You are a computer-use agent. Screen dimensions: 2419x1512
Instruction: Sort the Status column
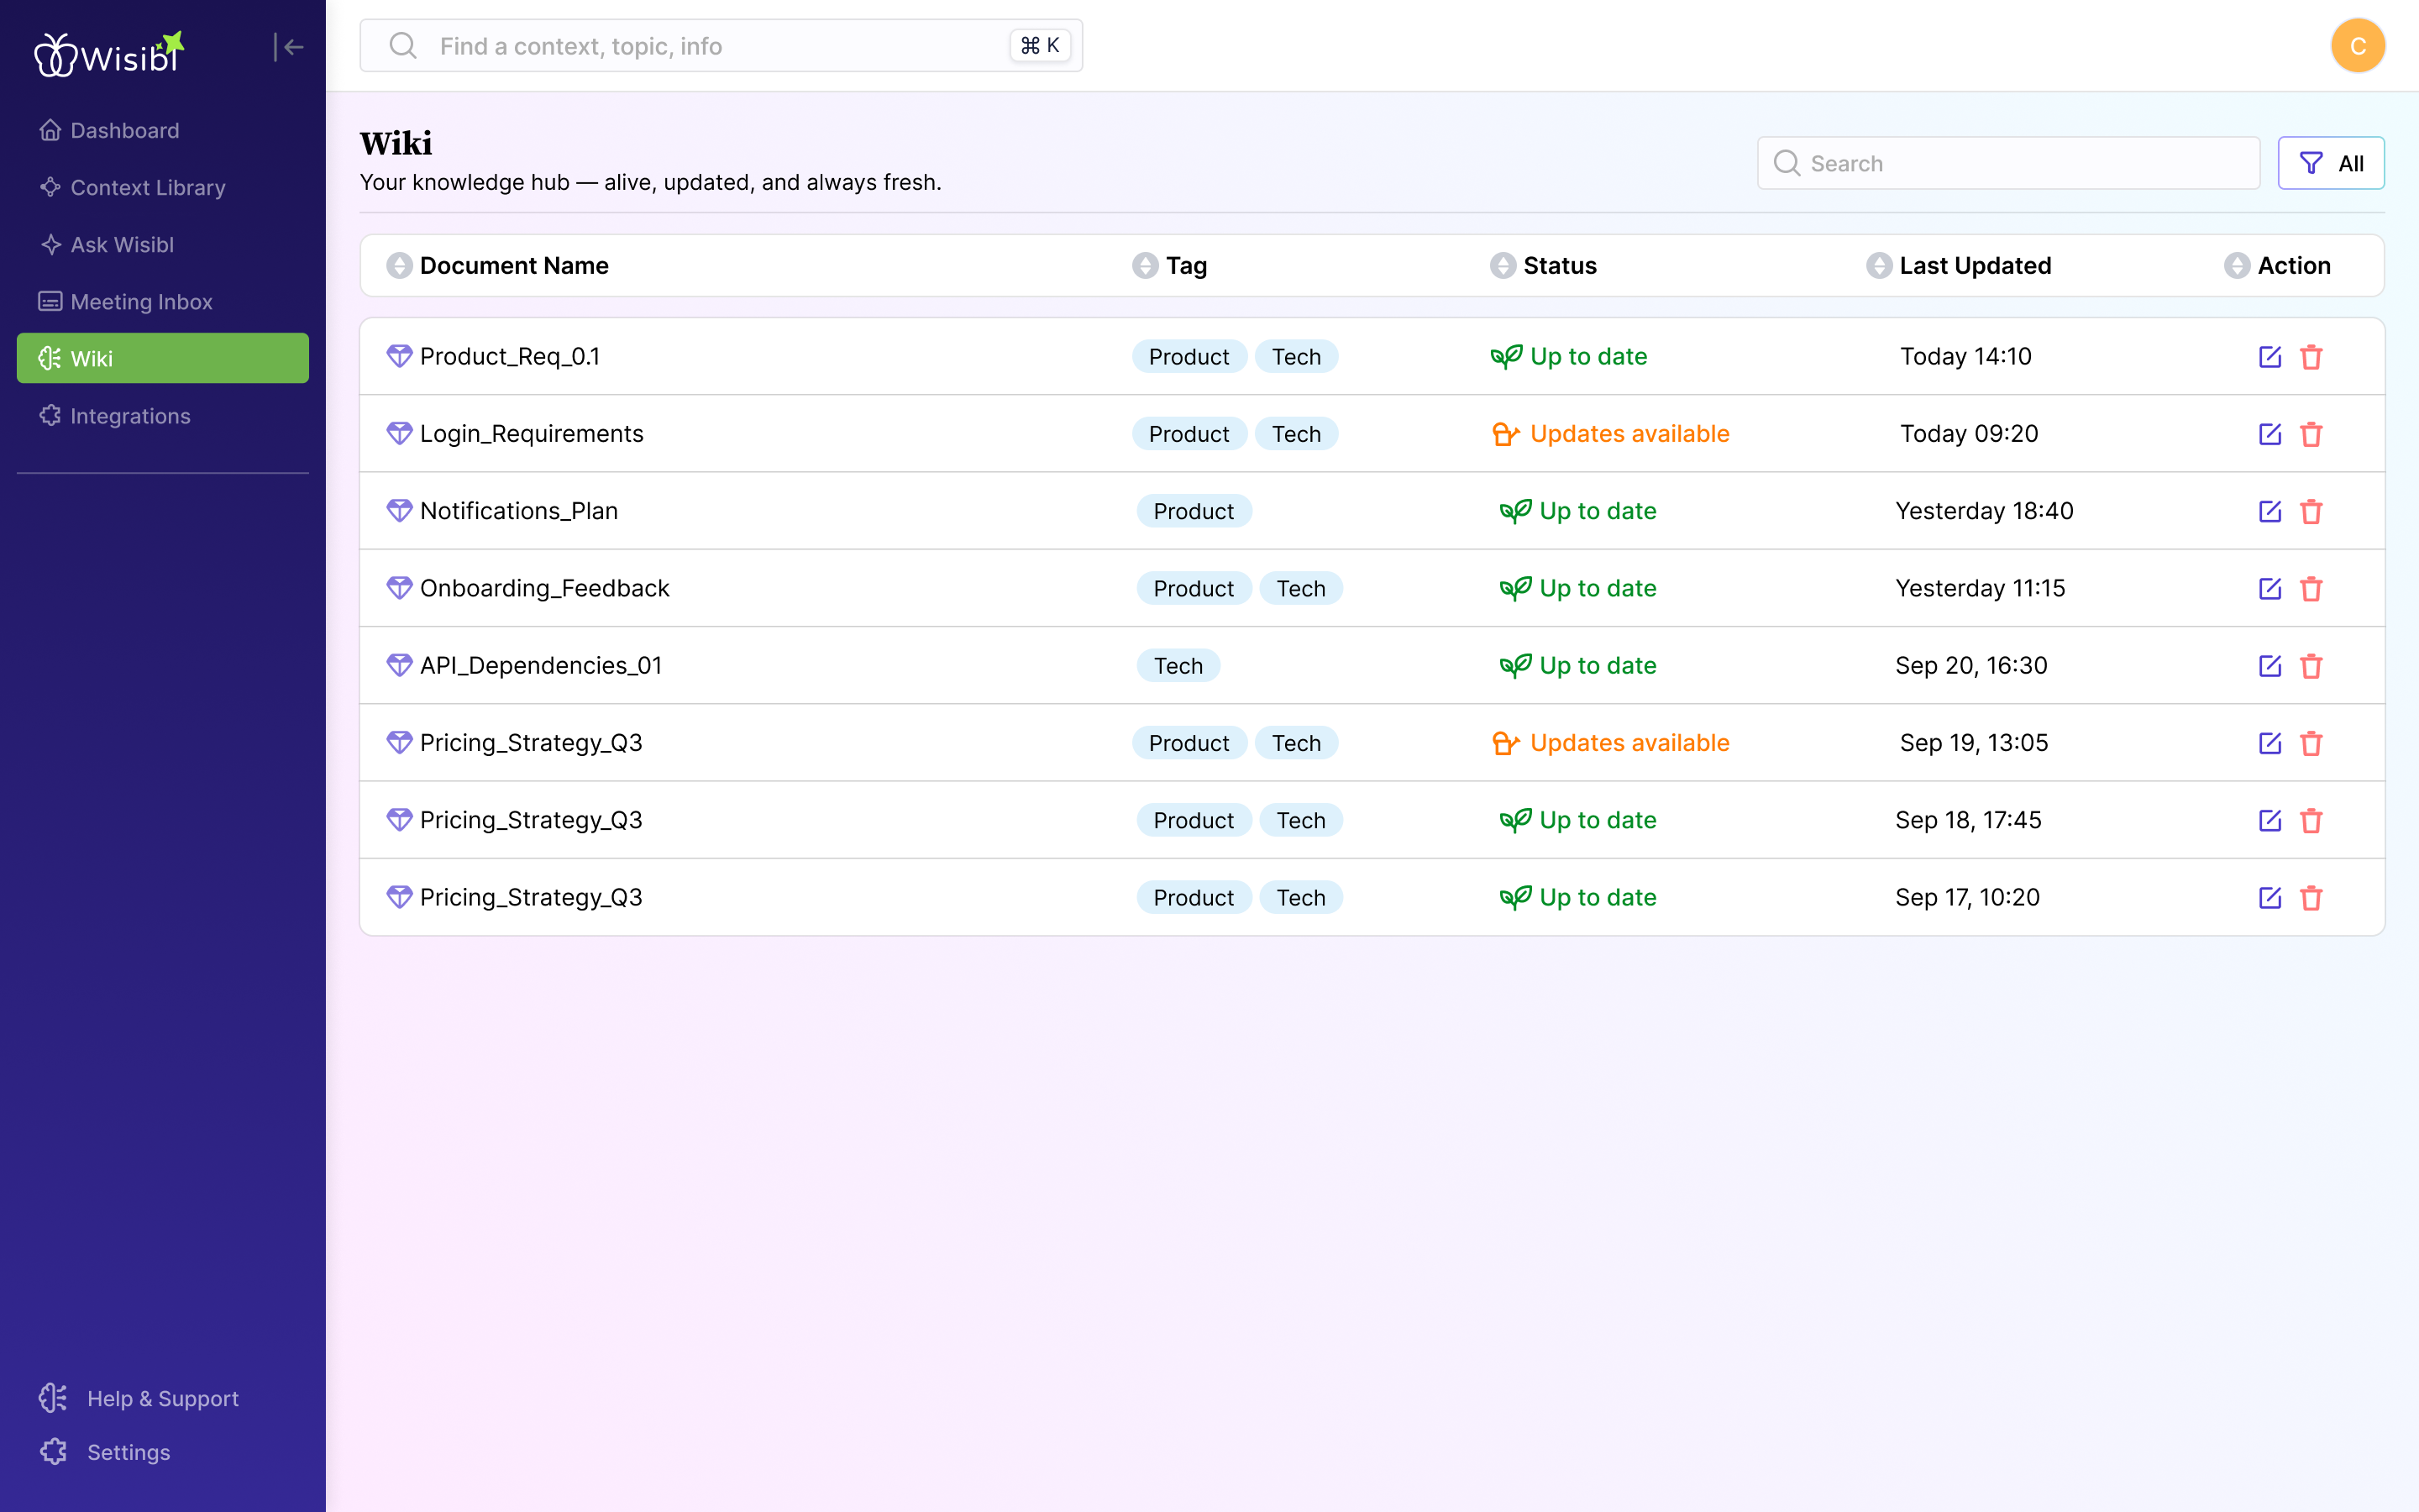click(1503, 266)
